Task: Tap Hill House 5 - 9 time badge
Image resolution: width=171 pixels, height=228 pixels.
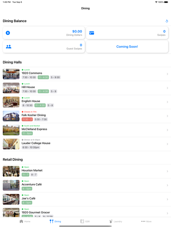Action: click(53, 91)
